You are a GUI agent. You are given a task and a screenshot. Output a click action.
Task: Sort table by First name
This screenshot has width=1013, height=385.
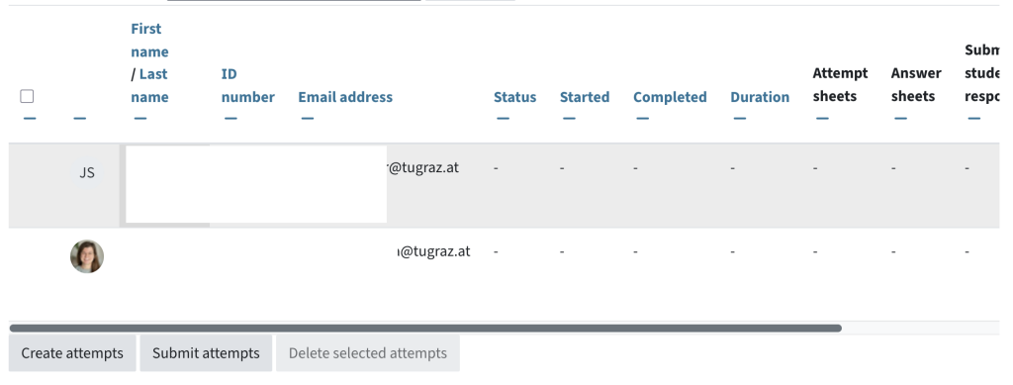click(149, 40)
